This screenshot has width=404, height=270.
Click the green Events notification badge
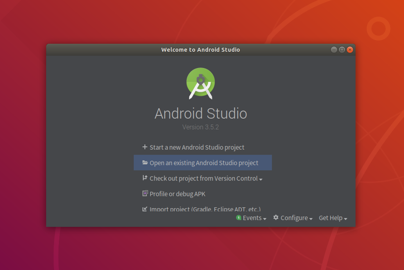pyautogui.click(x=239, y=218)
